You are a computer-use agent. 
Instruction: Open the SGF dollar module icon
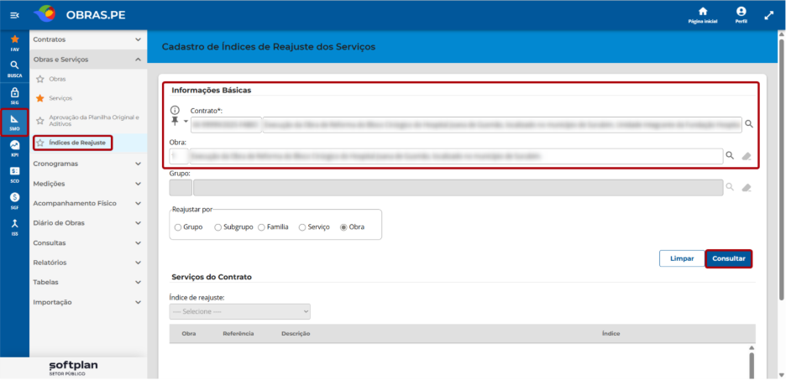[14, 200]
